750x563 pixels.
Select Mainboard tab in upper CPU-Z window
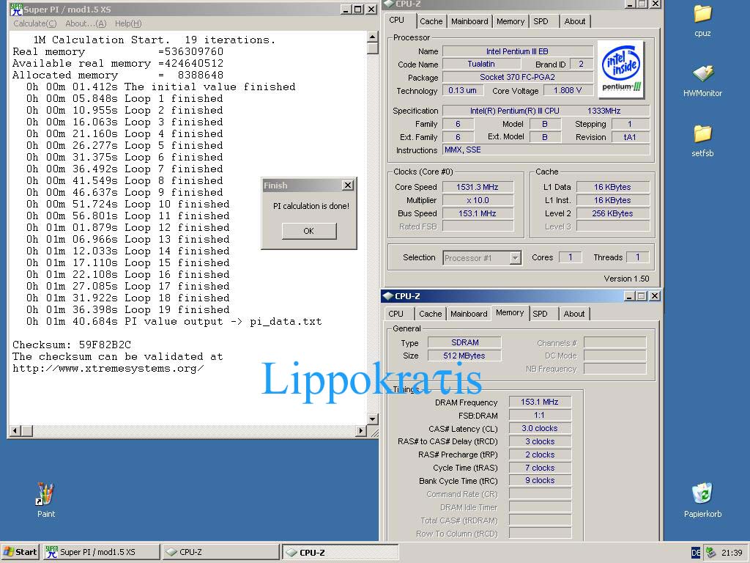469,21
